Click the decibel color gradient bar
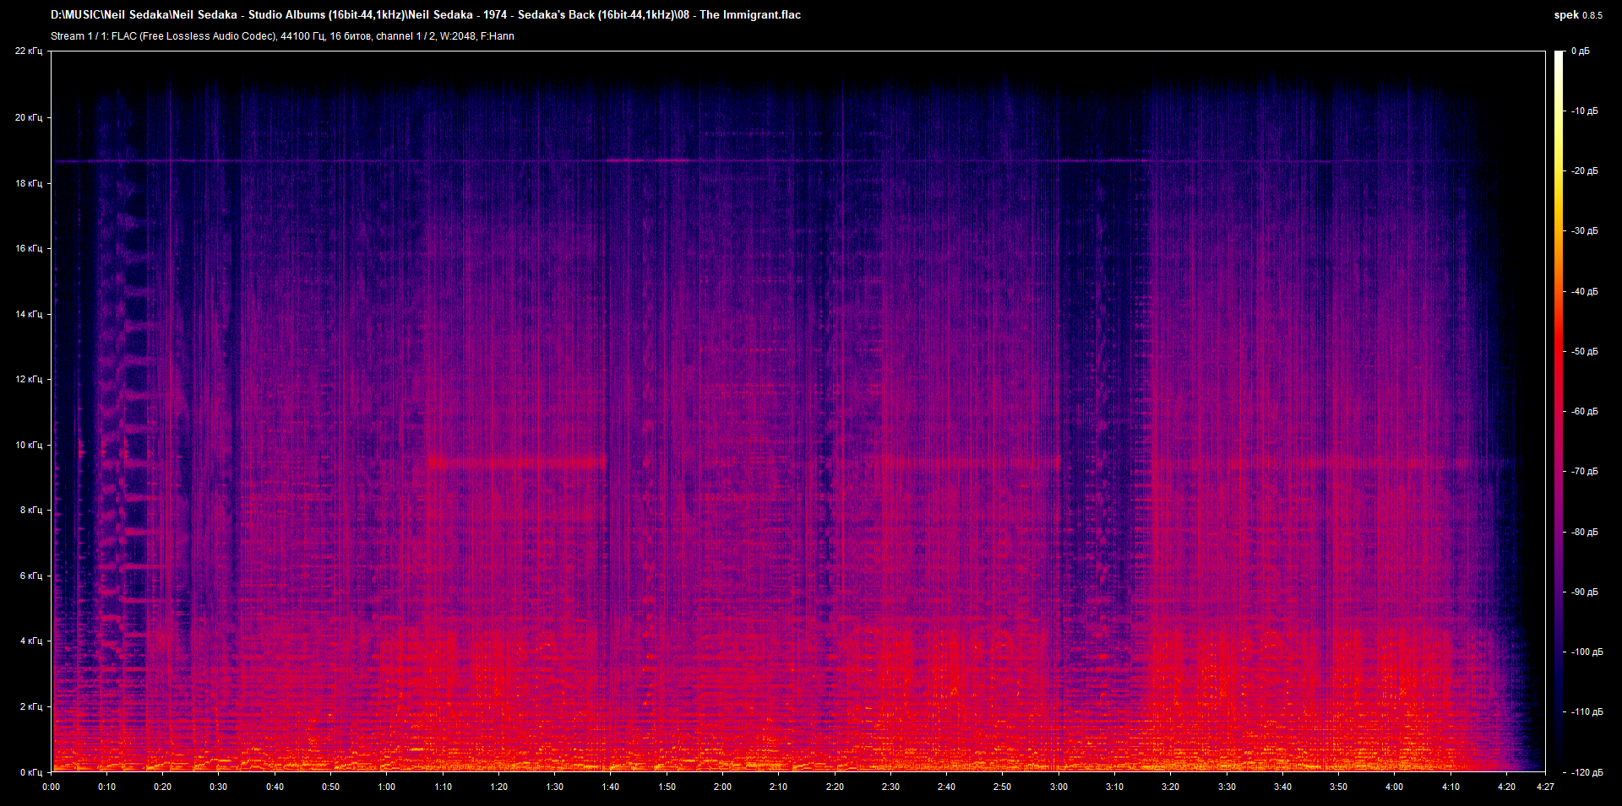Viewport: 1622px width, 806px height. [1559, 412]
